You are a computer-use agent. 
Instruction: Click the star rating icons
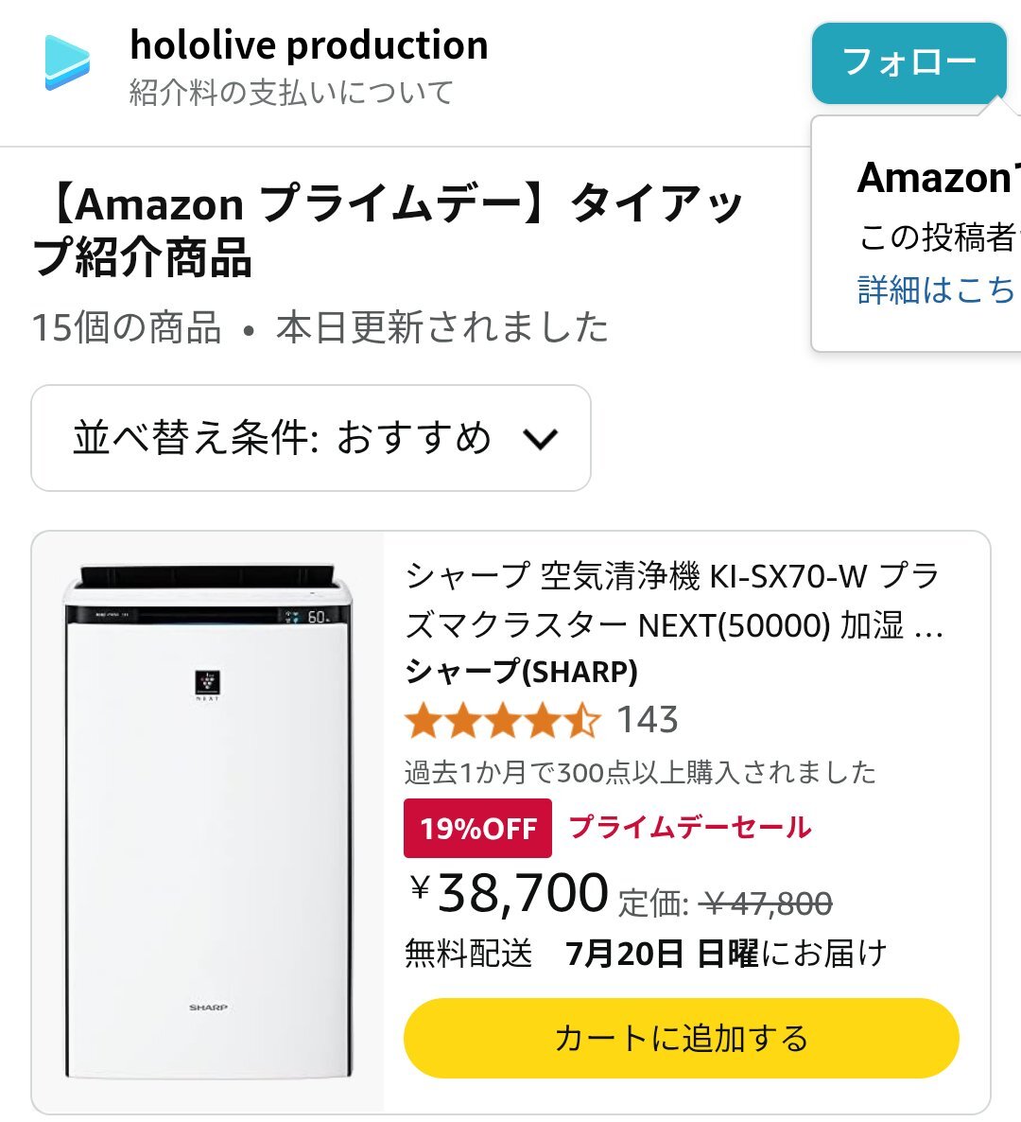click(x=502, y=720)
